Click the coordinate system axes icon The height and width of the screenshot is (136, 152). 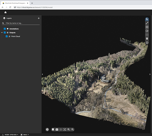[x=3, y=135]
